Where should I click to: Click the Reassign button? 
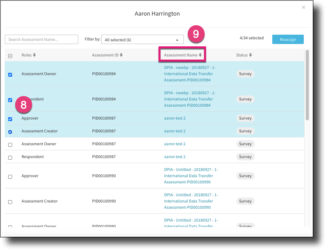coord(288,39)
